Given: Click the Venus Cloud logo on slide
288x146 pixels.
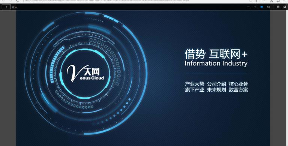Looking at the screenshot, I should coord(85,73).
